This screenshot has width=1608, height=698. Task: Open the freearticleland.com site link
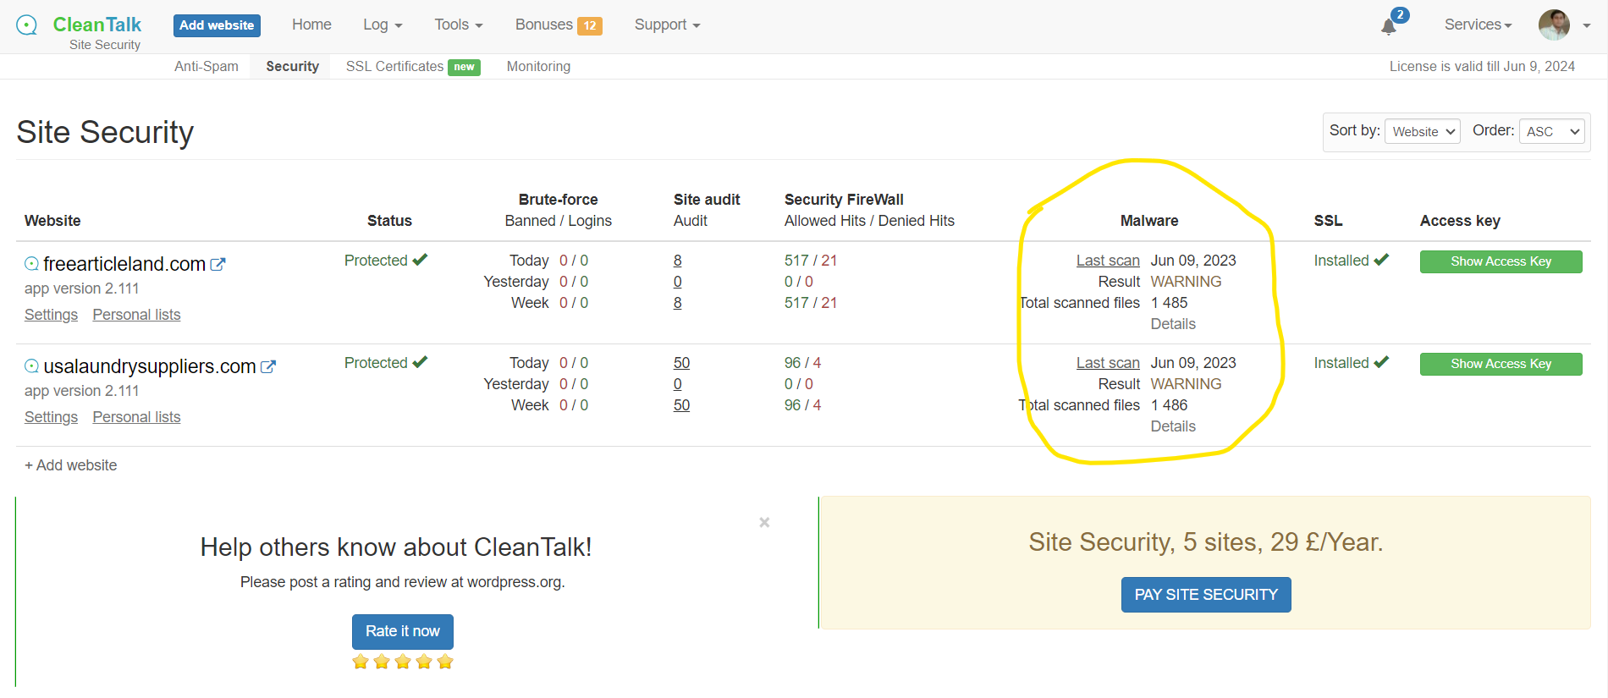coord(124,264)
